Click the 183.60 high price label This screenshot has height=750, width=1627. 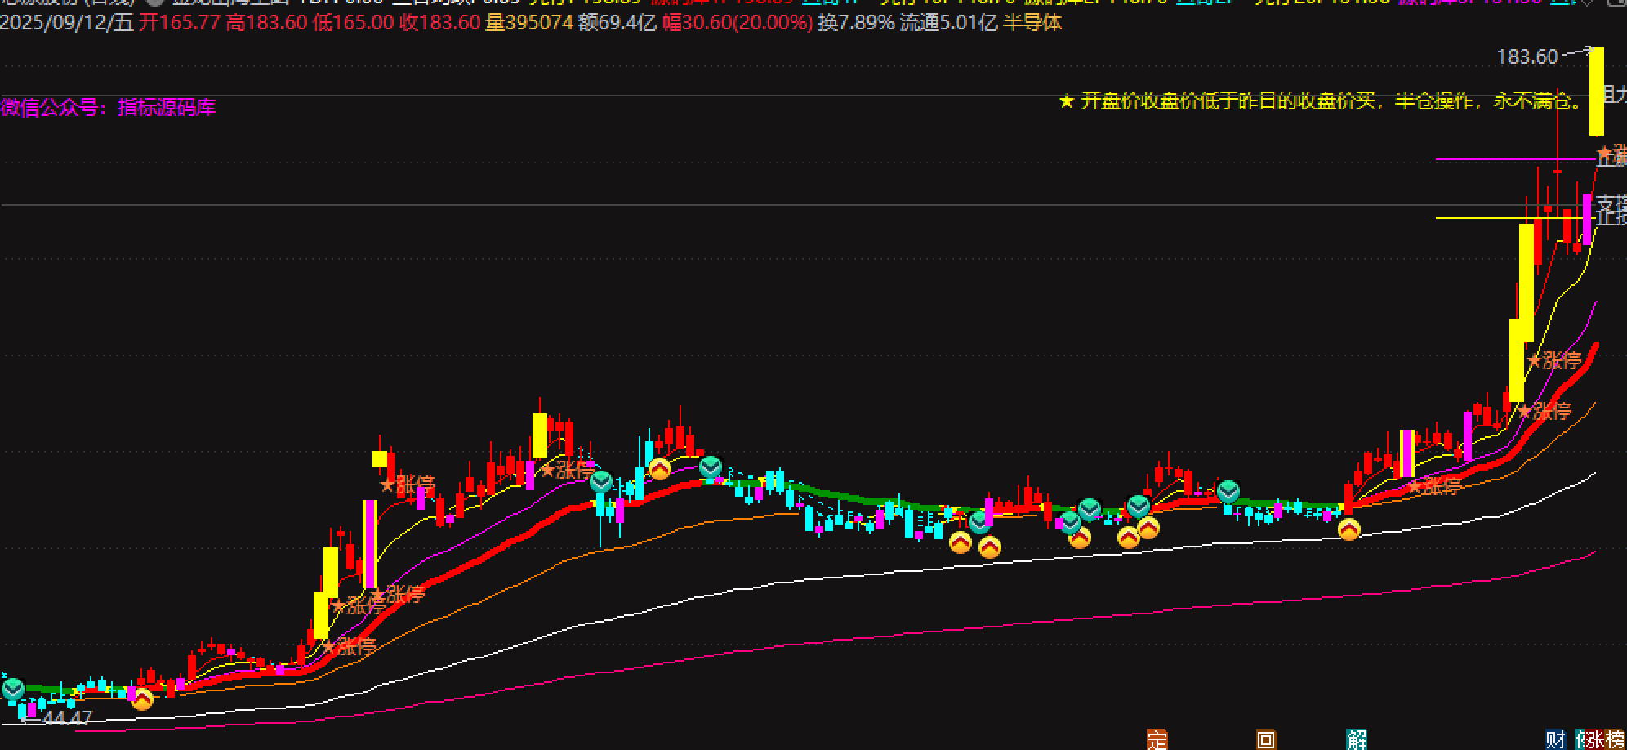click(x=1527, y=56)
